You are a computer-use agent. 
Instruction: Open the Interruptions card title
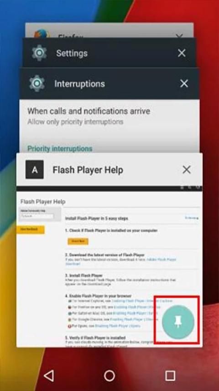[x=79, y=83]
